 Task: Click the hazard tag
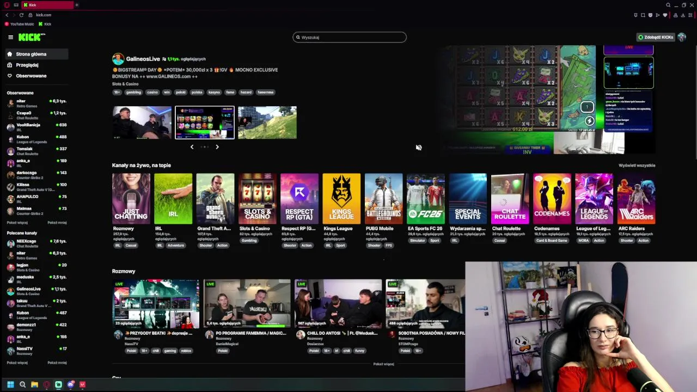pyautogui.click(x=246, y=93)
